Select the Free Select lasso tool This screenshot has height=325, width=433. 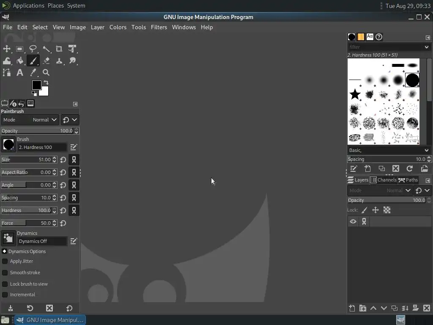coord(33,49)
